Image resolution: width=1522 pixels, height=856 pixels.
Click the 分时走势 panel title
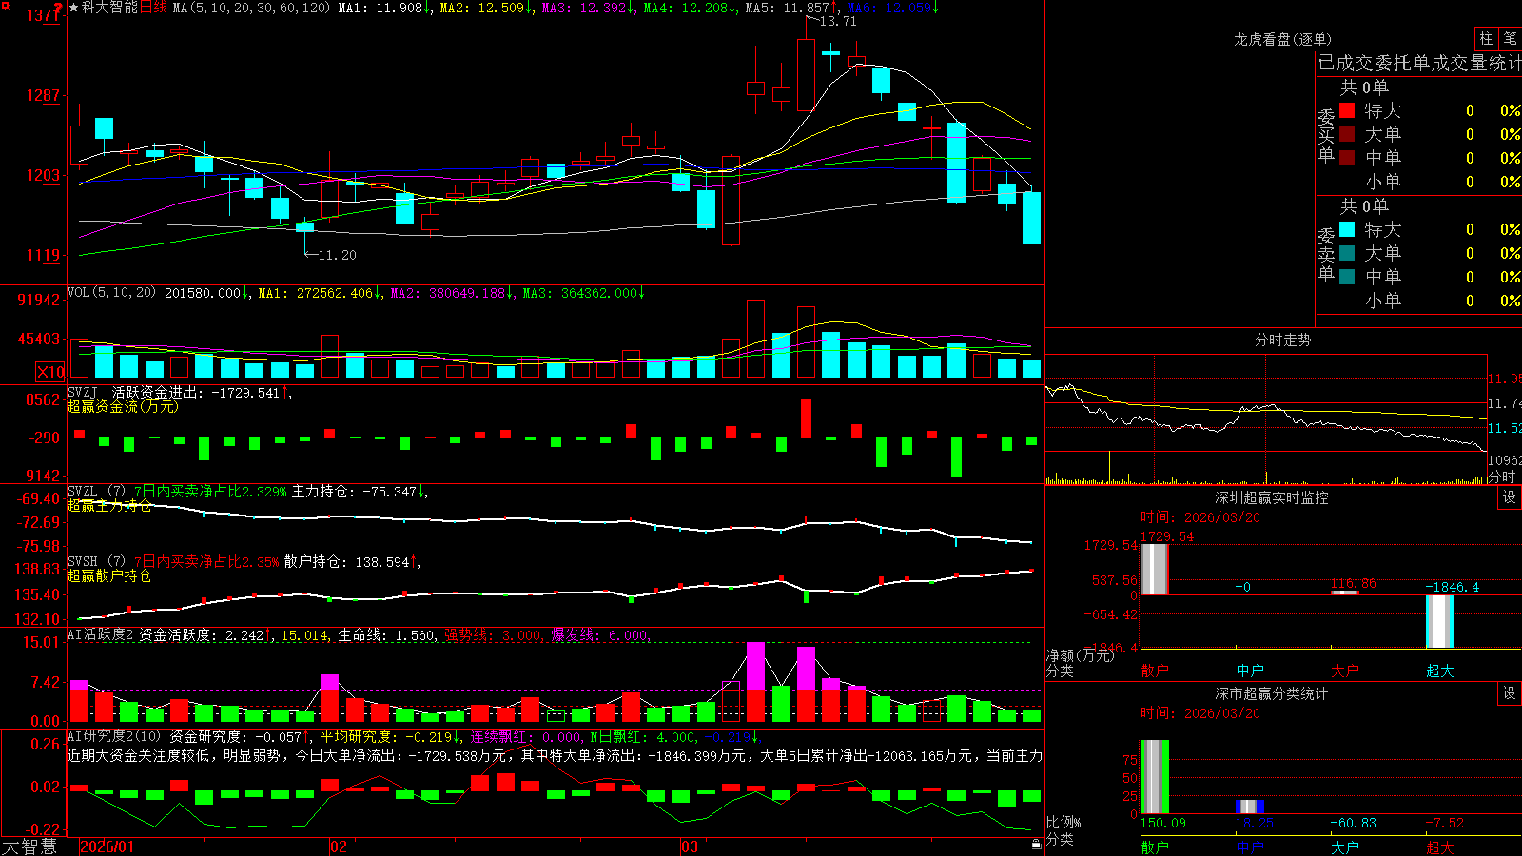click(1282, 340)
